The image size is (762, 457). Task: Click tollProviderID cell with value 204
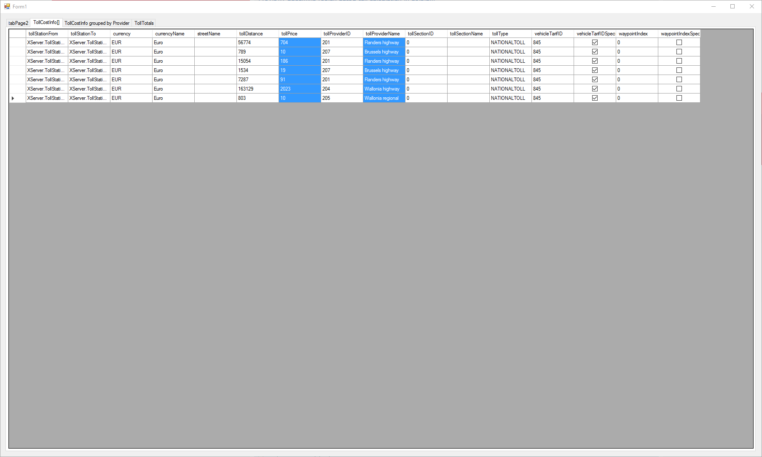click(x=341, y=89)
